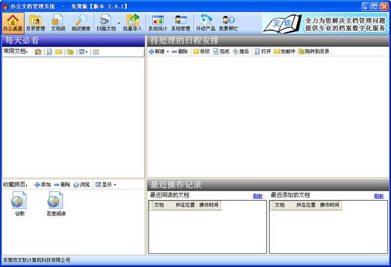Open the 文档袋 document bag
391x267 pixels.
(x=58, y=22)
